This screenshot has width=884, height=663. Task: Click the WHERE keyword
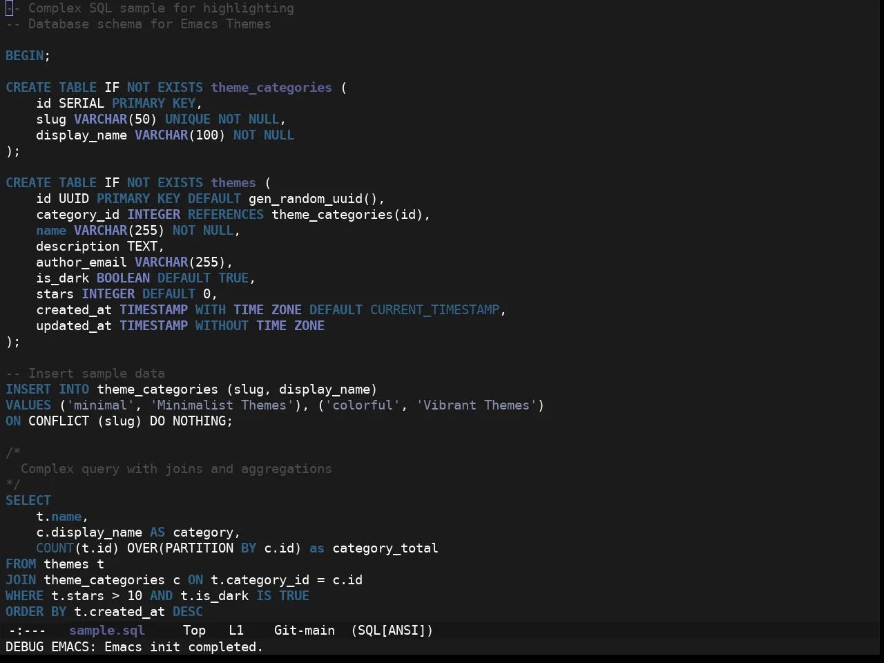[25, 595]
